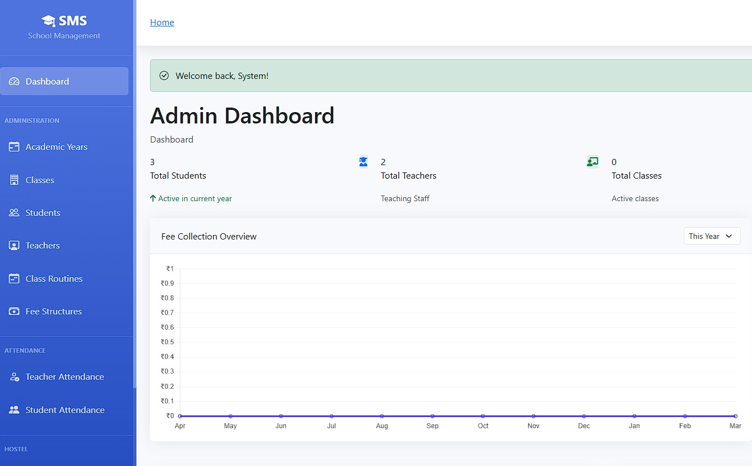Click the Student Attendance group icon
The image size is (752, 466).
(14, 410)
